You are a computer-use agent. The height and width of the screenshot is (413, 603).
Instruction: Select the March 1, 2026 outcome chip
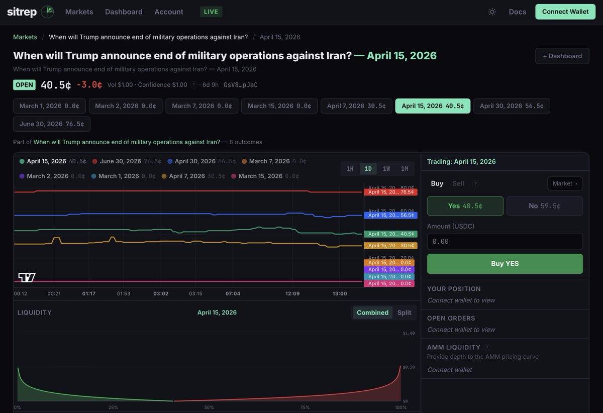49,106
